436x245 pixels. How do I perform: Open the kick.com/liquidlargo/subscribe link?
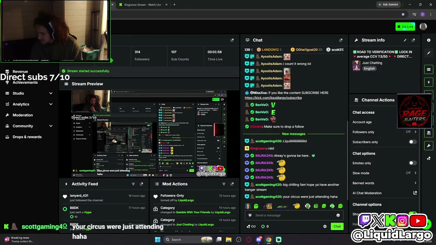coord(273,98)
